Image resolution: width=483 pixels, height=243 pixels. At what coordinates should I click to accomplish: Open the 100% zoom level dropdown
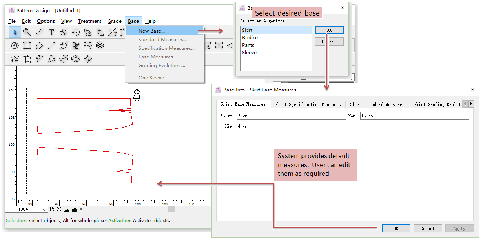pyautogui.click(x=44, y=210)
